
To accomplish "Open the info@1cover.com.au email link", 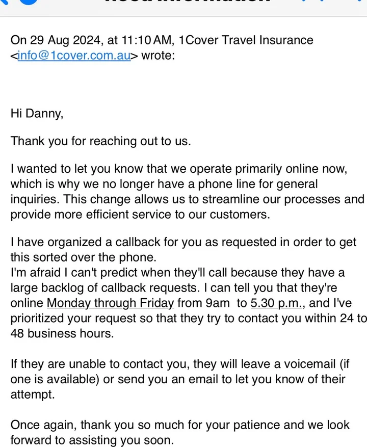I will click(x=74, y=56).
